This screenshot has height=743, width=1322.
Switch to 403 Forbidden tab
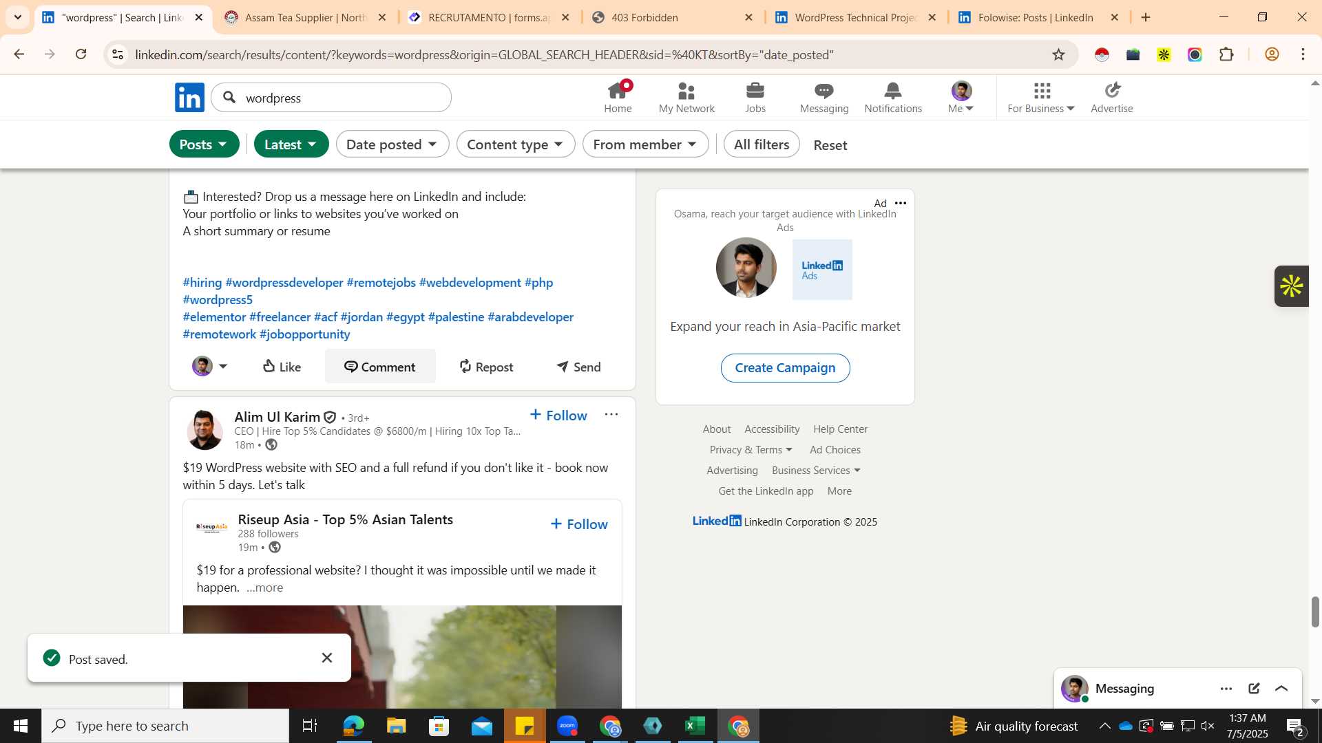click(673, 17)
